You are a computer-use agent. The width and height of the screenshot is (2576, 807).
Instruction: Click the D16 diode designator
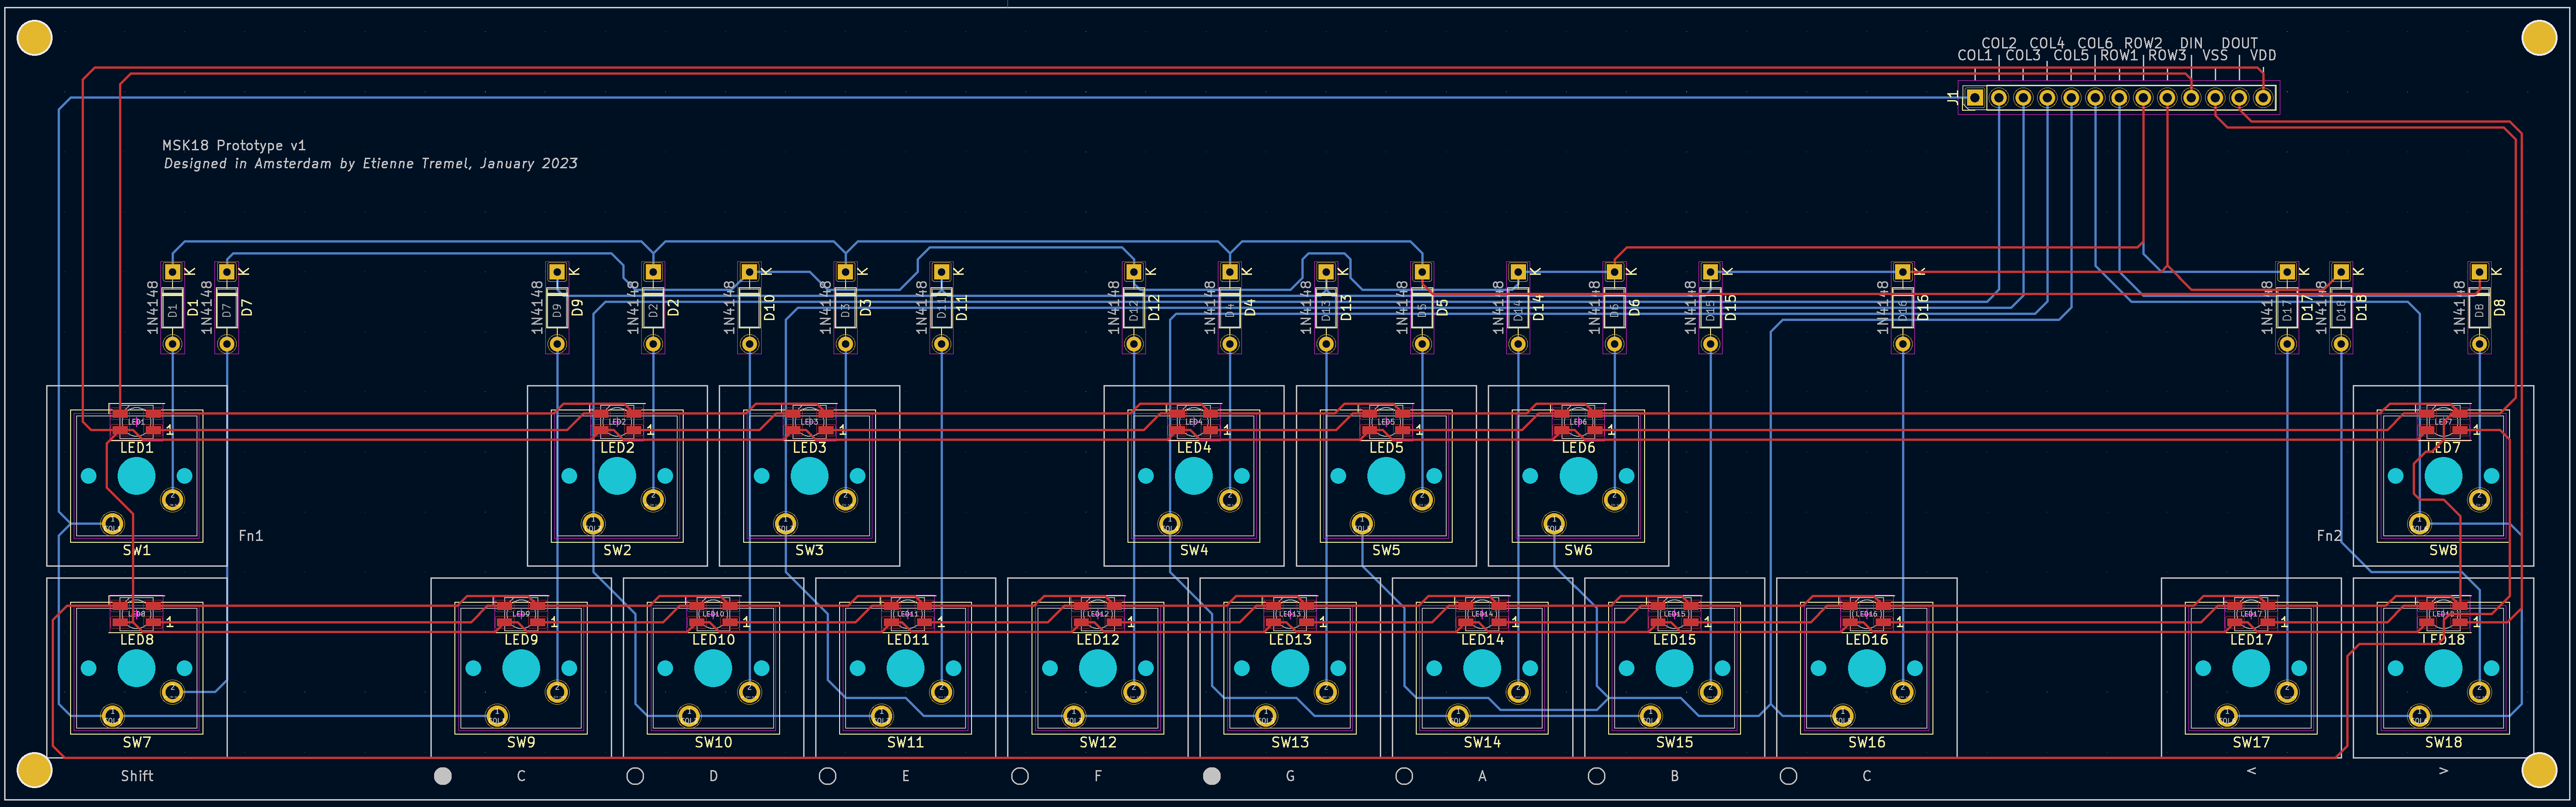coord(1922,307)
